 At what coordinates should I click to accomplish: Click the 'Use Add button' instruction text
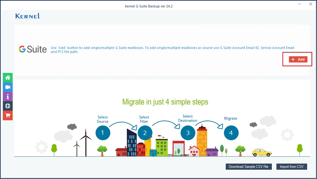tap(172, 50)
